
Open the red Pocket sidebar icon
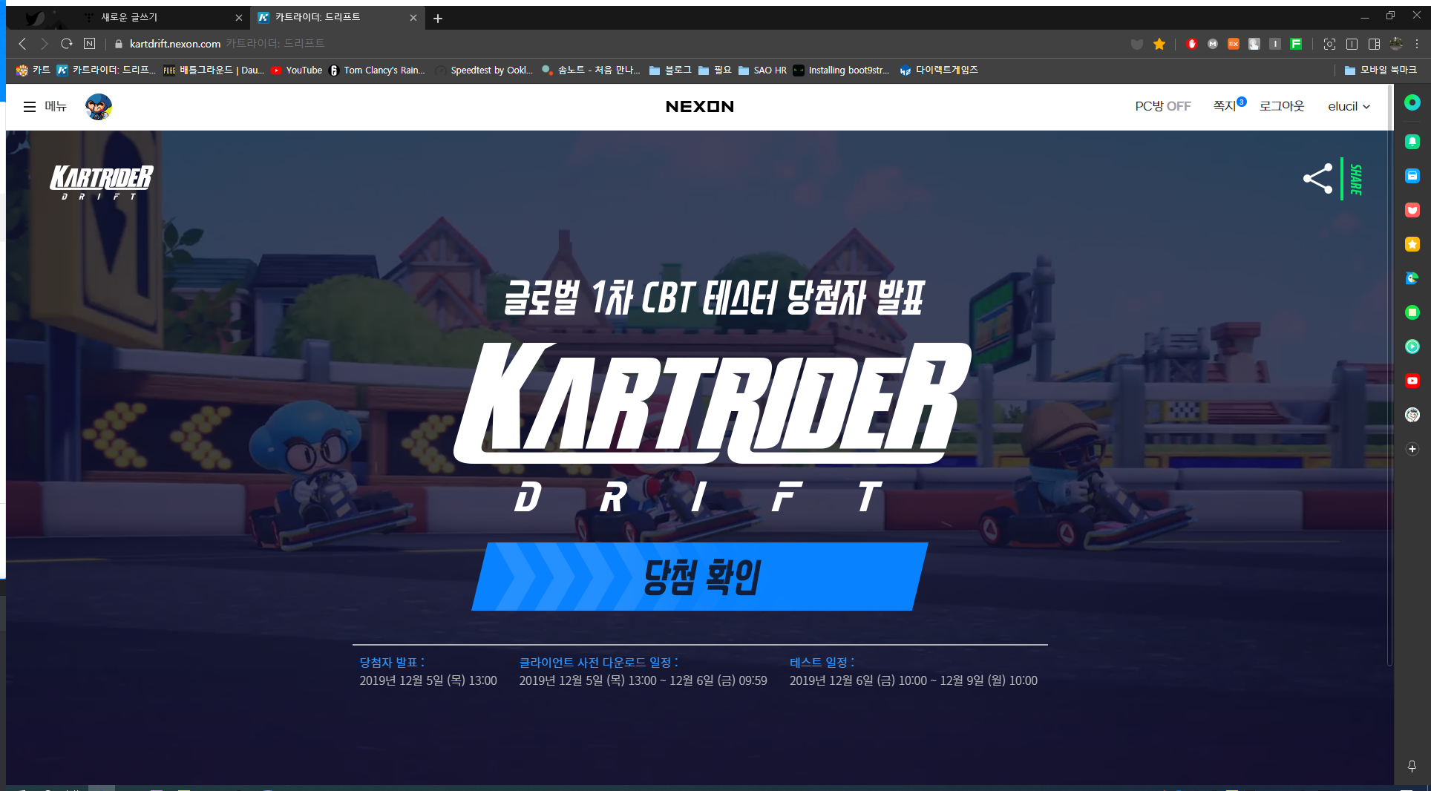click(x=1412, y=210)
